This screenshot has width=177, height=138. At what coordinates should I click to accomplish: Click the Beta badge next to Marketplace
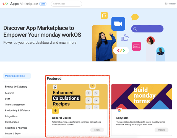coord(43,4)
